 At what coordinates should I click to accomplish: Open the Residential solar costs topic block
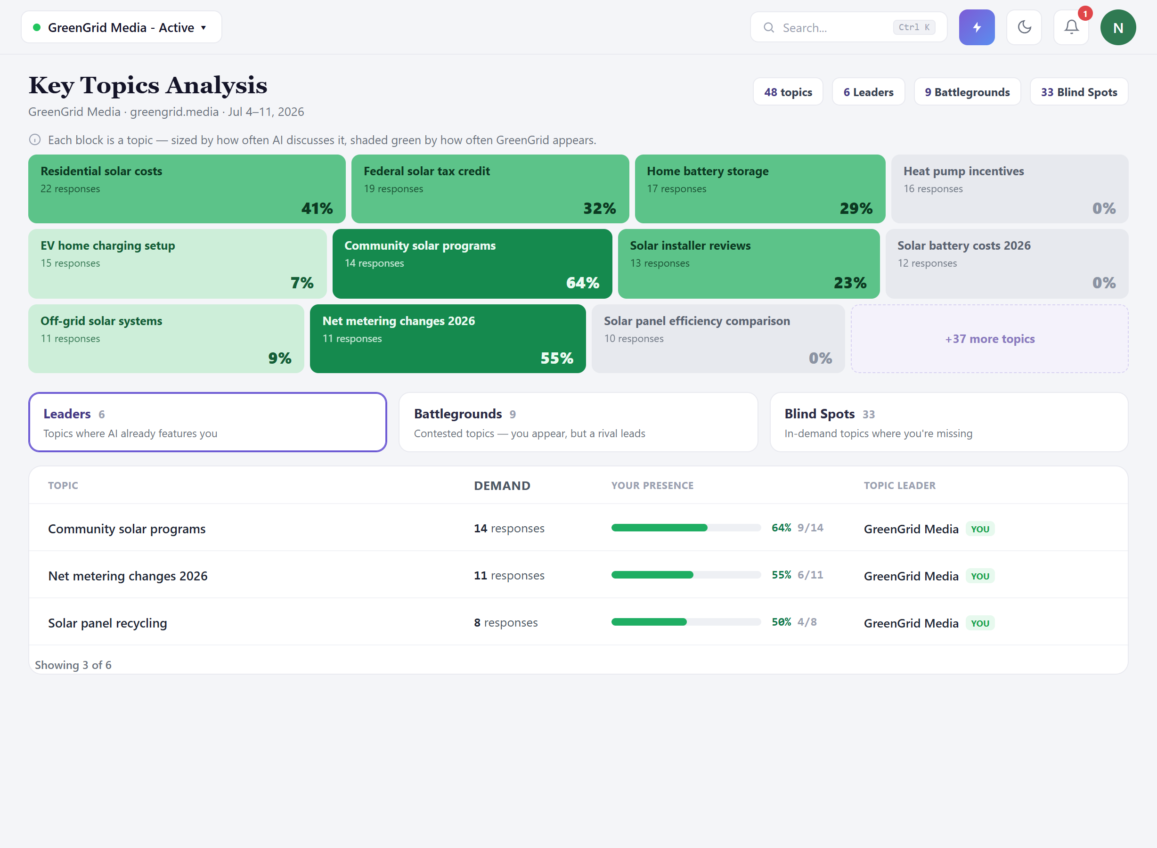coord(187,189)
